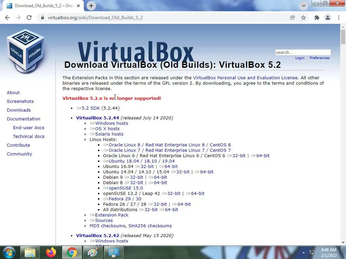Go to About in the sidebar
Image resolution: width=346 pixels, height=259 pixels.
coord(13,92)
